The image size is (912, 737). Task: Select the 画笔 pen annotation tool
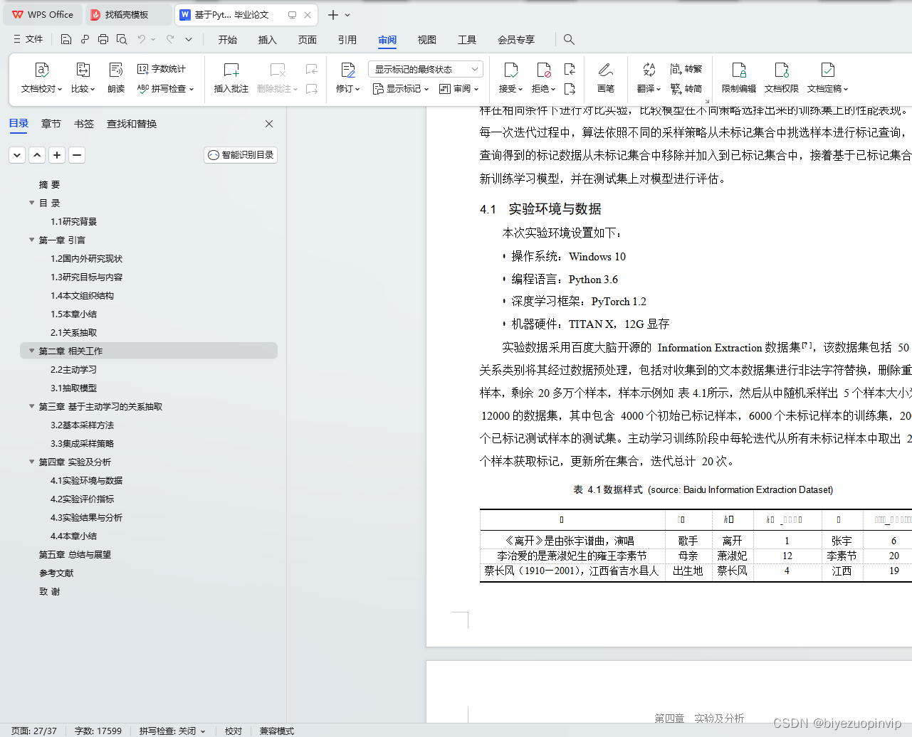[x=606, y=77]
